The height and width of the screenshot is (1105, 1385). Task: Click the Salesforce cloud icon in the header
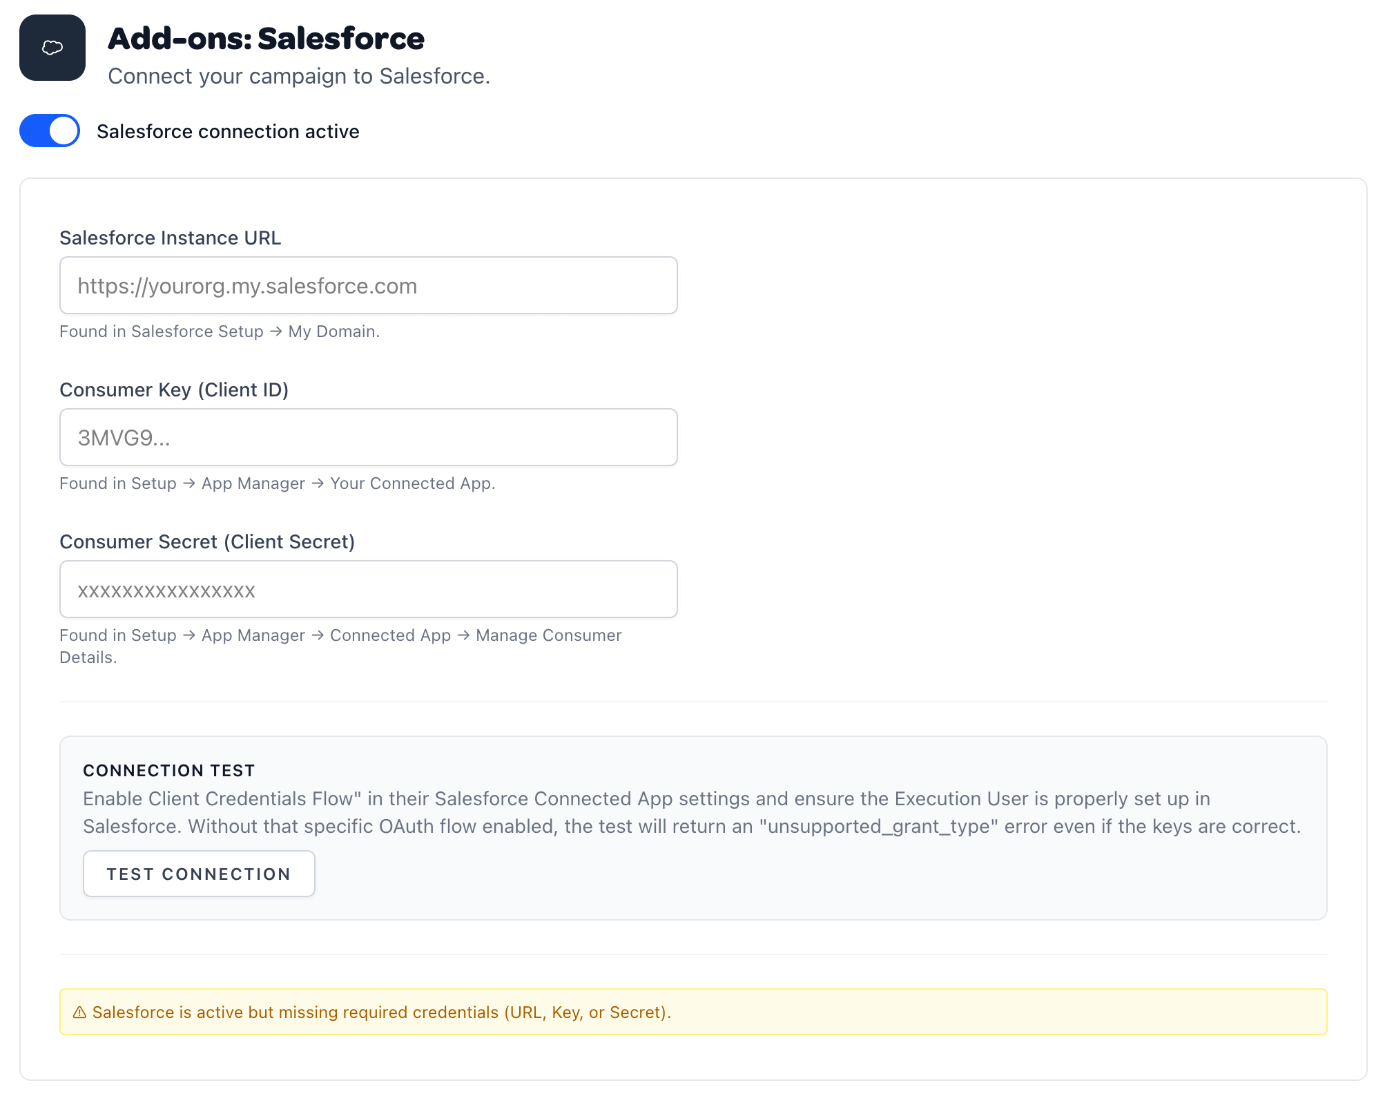pos(52,48)
